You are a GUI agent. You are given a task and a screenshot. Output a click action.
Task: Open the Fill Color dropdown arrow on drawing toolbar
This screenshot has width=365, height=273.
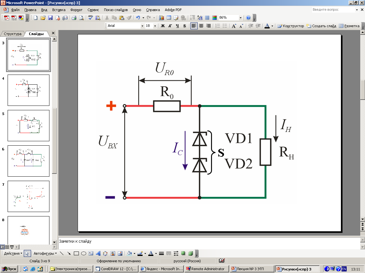coord(134,253)
